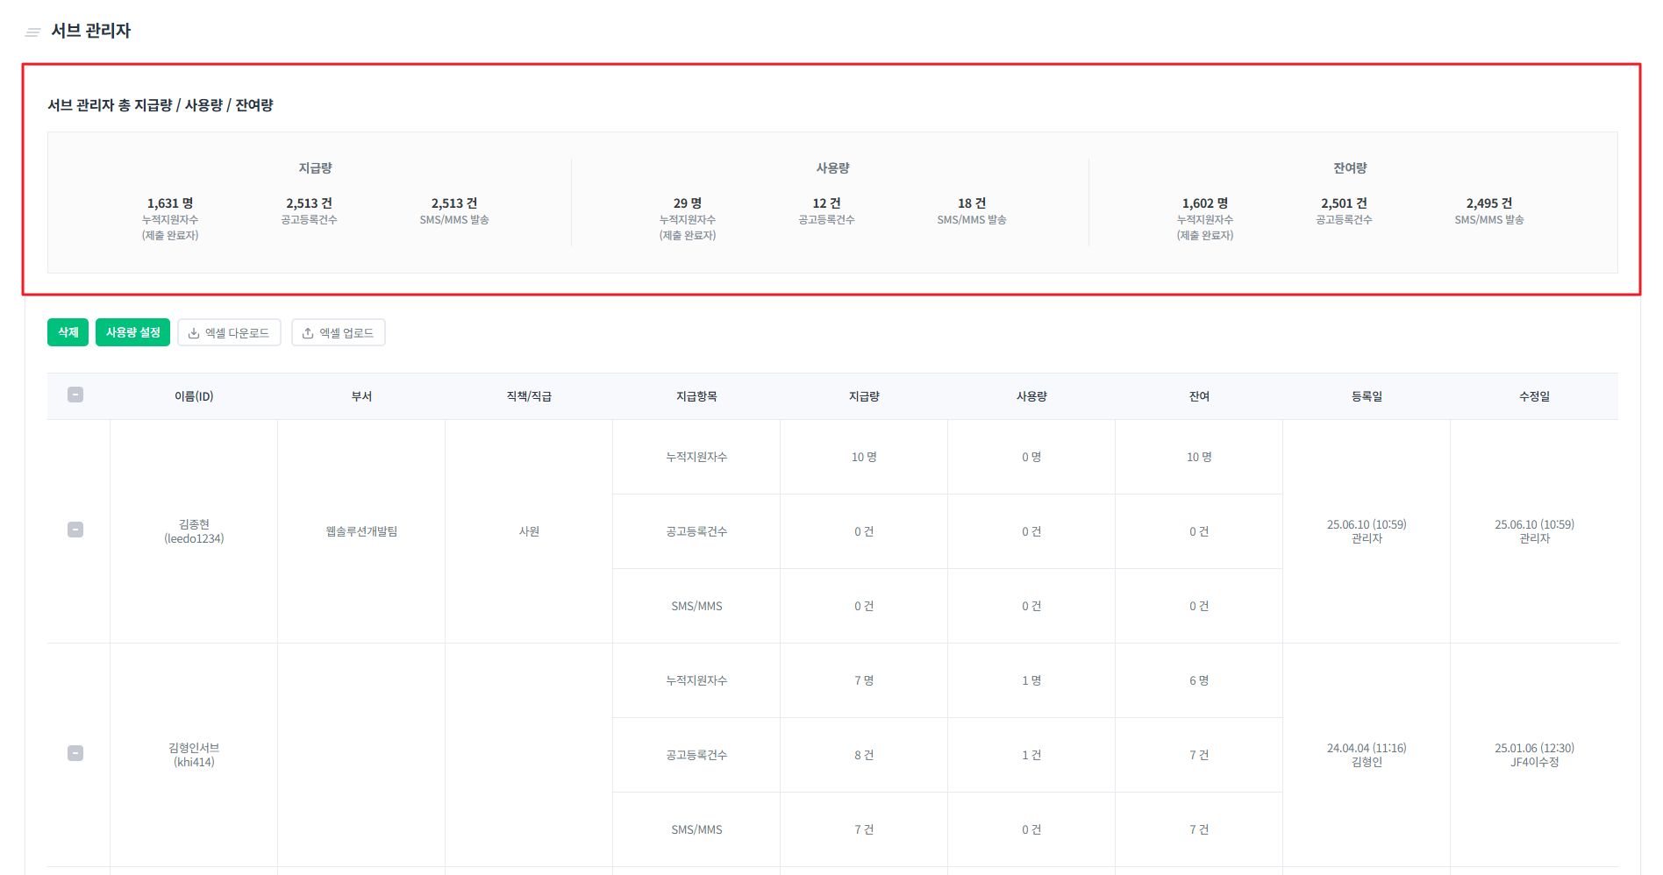Click the 6 명 잔여 cell for 김형인서브

1199,680
